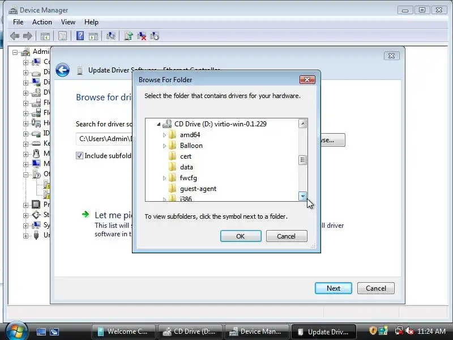
Task: Open the Help menu
Action: [91, 22]
